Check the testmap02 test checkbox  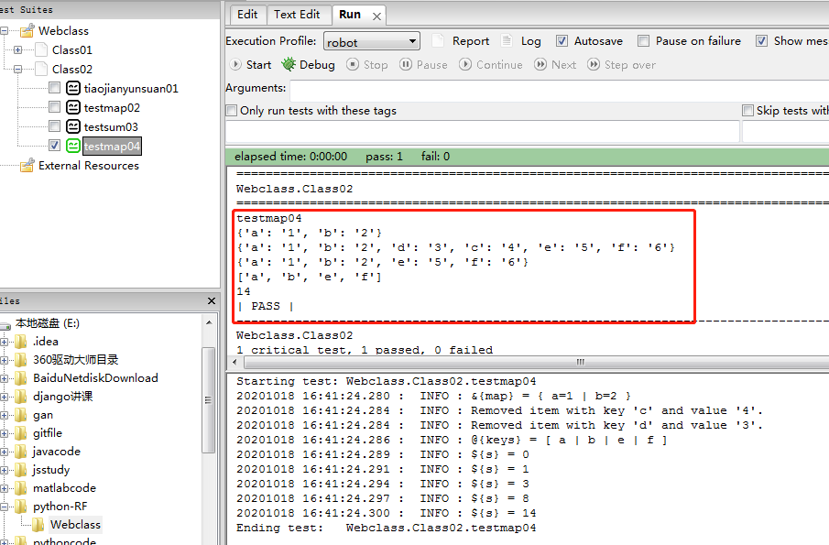[x=54, y=107]
